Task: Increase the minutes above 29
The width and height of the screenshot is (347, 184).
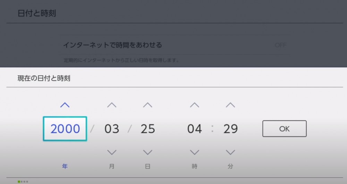Action: pos(230,105)
